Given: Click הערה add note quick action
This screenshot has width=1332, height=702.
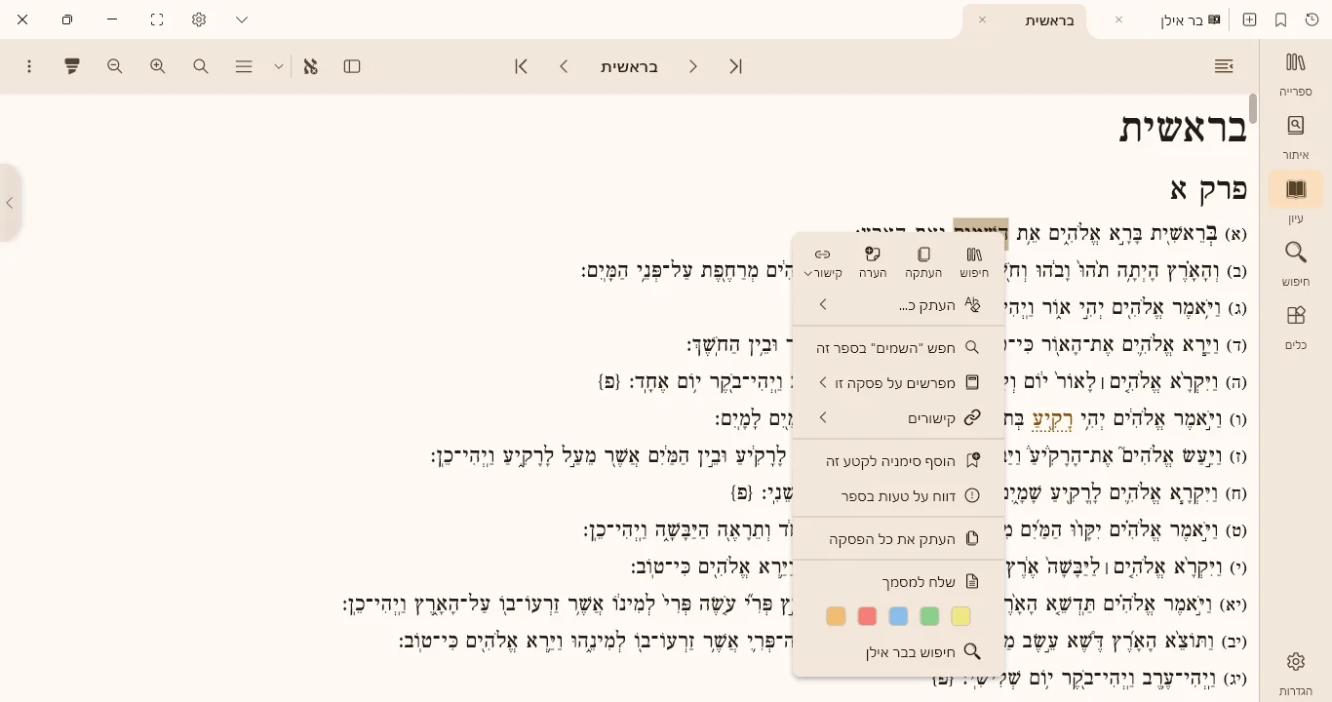Looking at the screenshot, I should click(873, 262).
